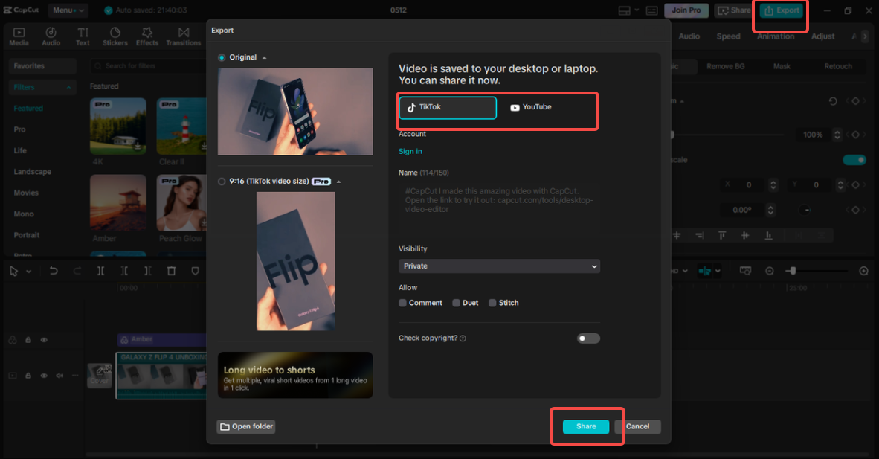Click the scale percentage stepper arrows
The image size is (879, 459).
(x=837, y=135)
